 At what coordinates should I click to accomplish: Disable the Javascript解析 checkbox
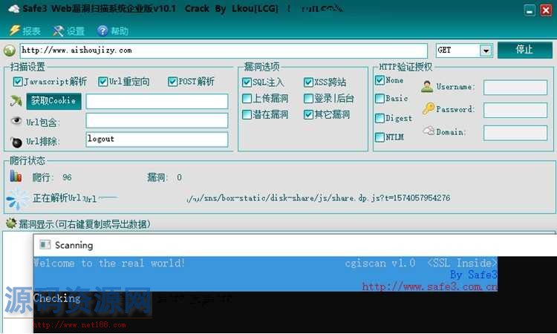point(18,82)
